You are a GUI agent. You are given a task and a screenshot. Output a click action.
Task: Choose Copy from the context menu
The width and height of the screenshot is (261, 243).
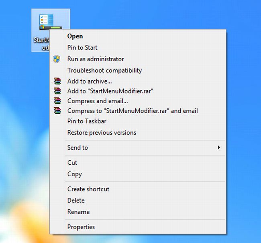138,174
